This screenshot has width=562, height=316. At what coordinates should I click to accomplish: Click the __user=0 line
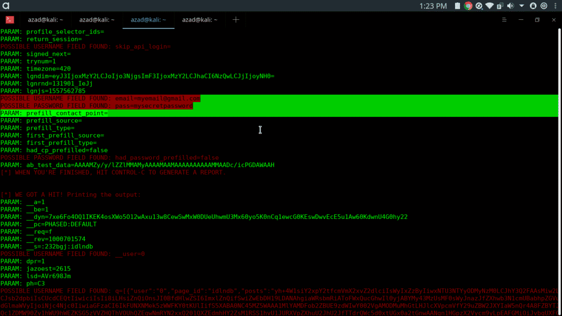(x=72, y=254)
